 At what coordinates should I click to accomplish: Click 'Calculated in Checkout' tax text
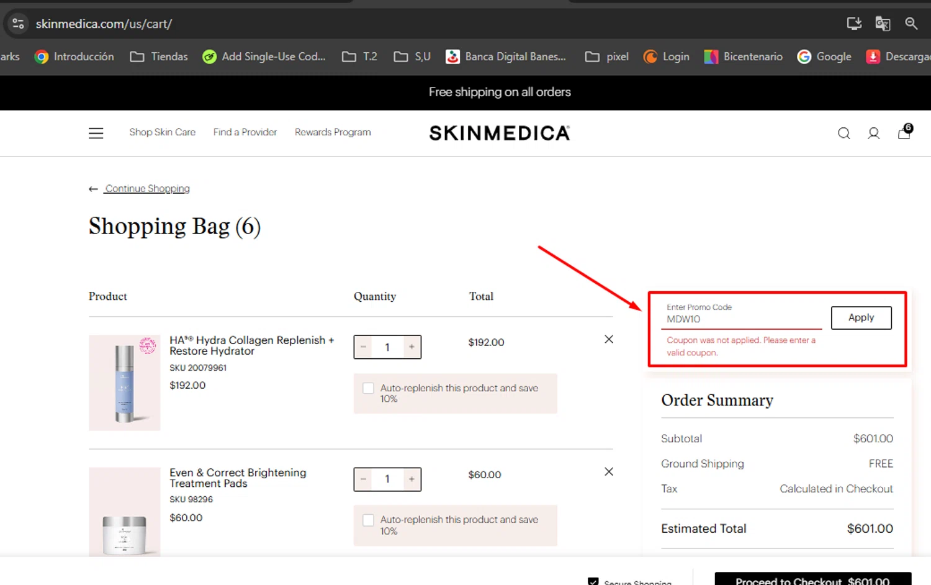click(836, 489)
